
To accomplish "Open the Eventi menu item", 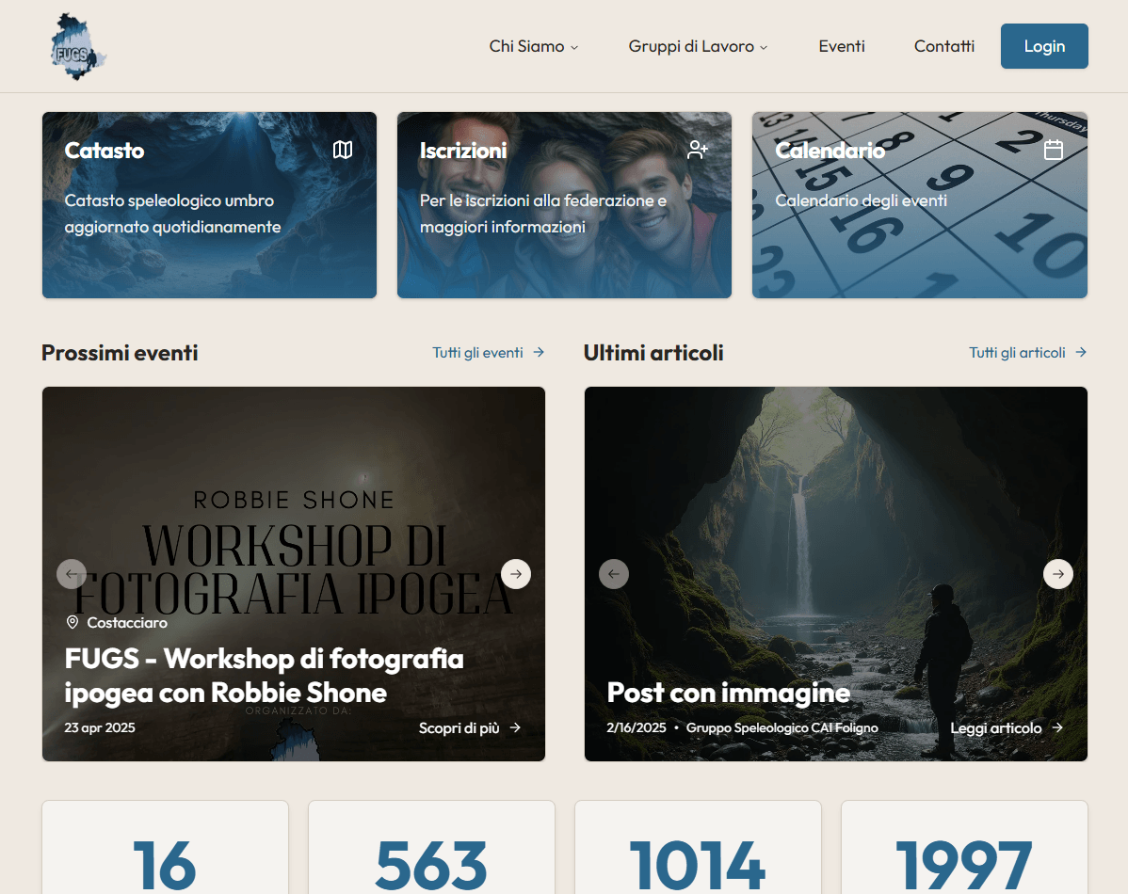I will click(x=842, y=46).
